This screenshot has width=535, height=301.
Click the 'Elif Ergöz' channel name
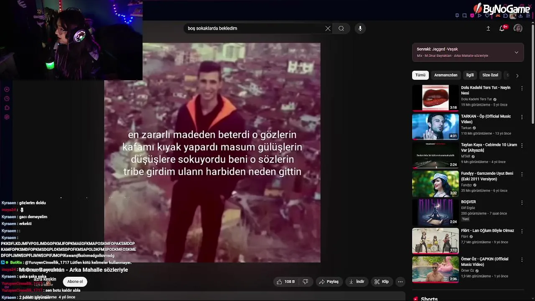click(x=468, y=208)
